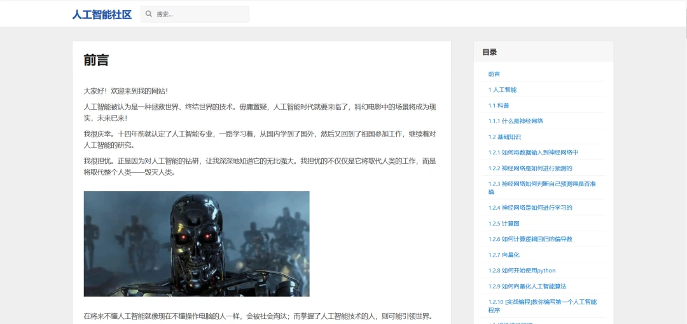Open section 1.2 基础知识
Viewport: 687px width, 324px height.
(x=504, y=137)
